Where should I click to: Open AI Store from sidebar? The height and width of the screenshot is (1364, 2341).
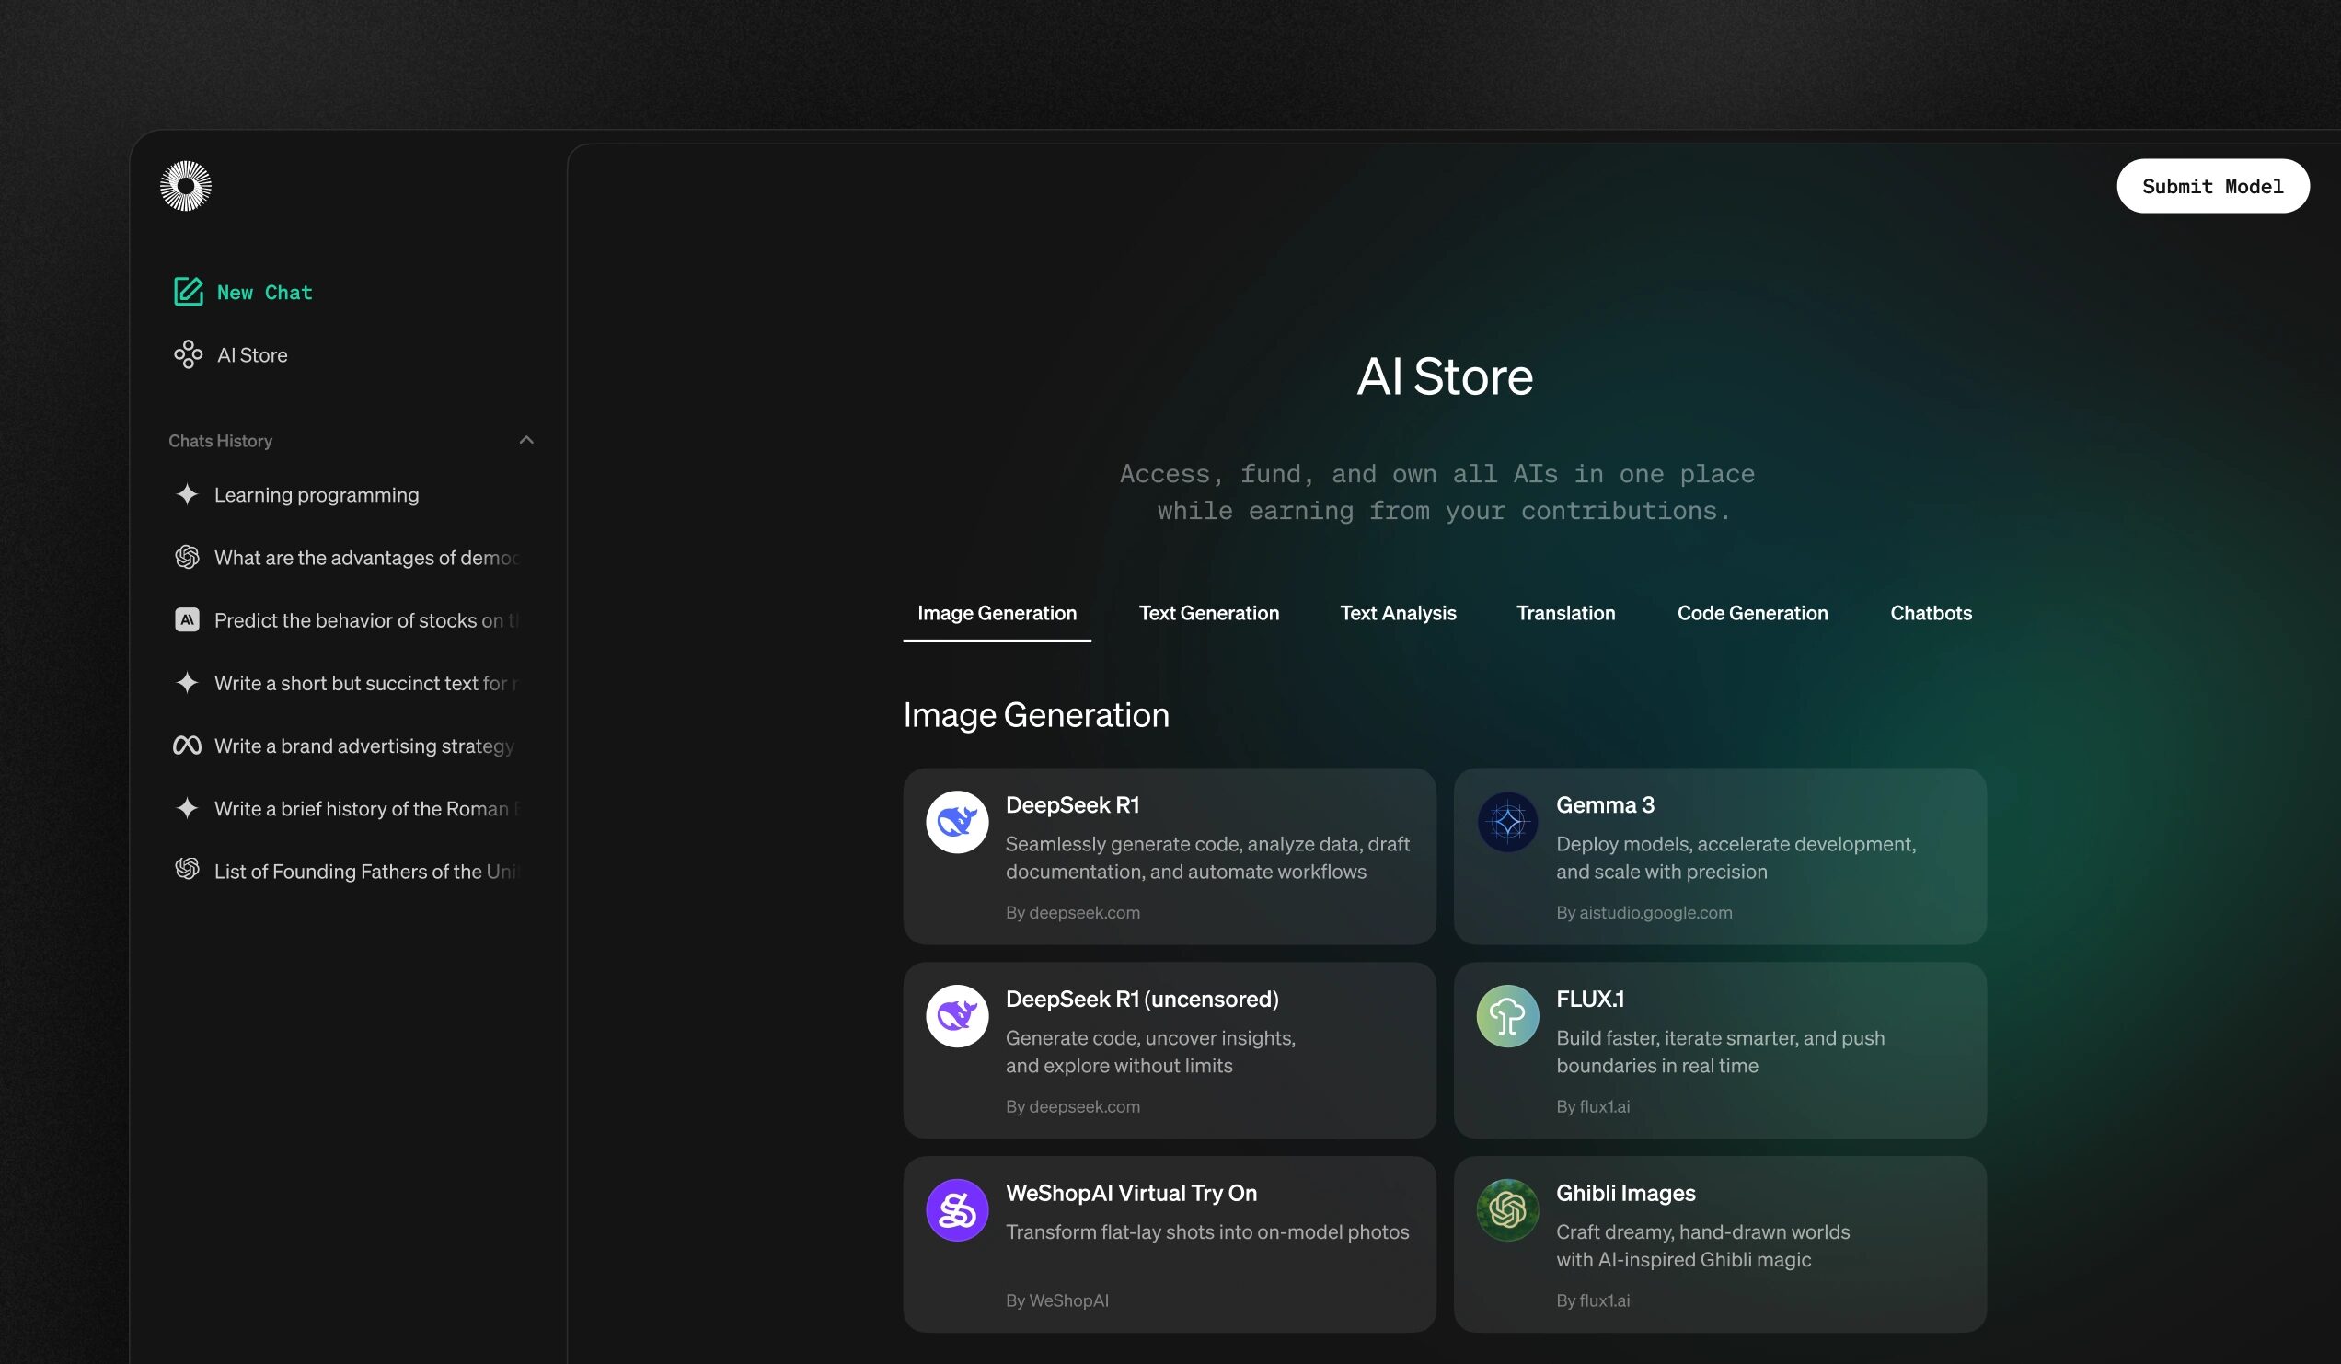point(231,354)
